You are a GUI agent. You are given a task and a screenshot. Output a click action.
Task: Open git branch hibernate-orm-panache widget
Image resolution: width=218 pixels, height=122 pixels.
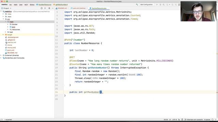(193, 120)
